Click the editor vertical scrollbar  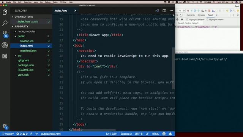(174, 68)
